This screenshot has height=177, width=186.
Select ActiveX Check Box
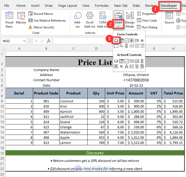click(x=127, y=61)
